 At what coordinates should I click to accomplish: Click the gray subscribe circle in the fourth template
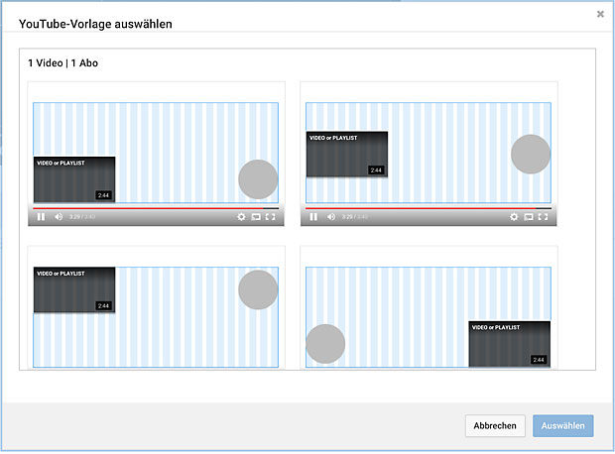click(x=325, y=344)
